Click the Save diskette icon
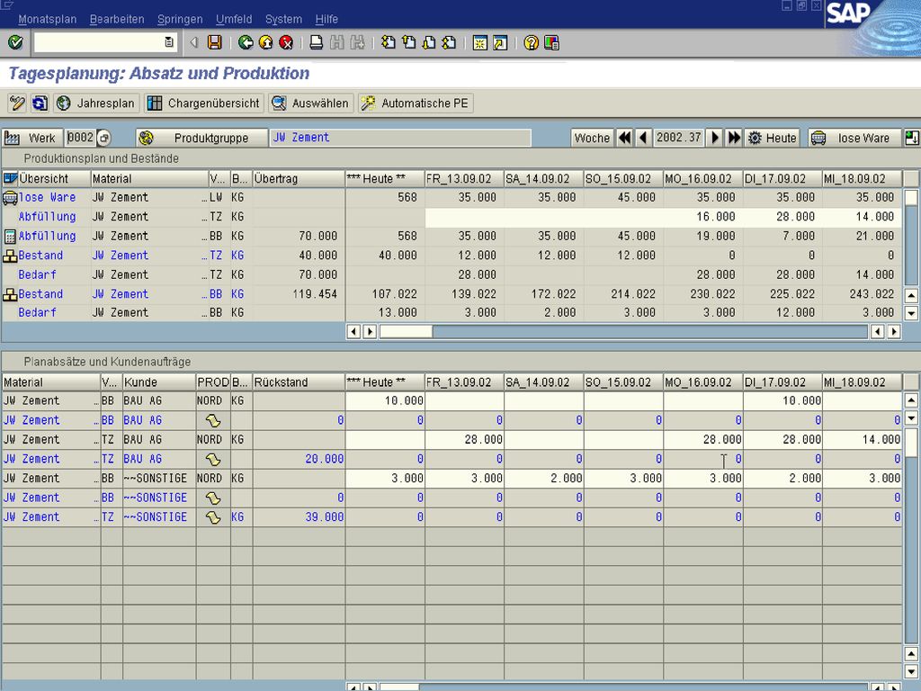This screenshot has width=921, height=691. click(214, 42)
